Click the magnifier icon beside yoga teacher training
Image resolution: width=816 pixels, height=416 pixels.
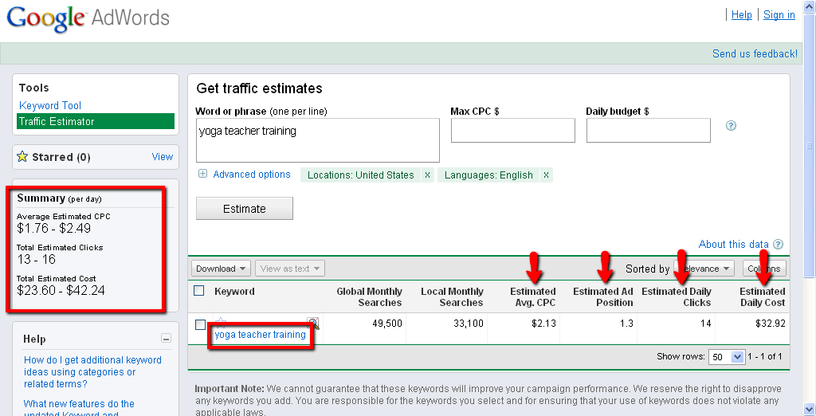(x=314, y=323)
